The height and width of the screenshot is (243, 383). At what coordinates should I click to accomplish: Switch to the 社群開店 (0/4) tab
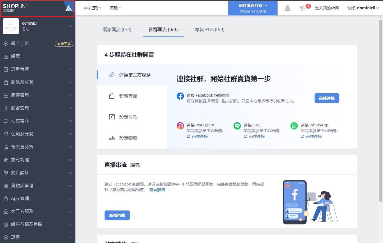pyautogui.click(x=163, y=29)
